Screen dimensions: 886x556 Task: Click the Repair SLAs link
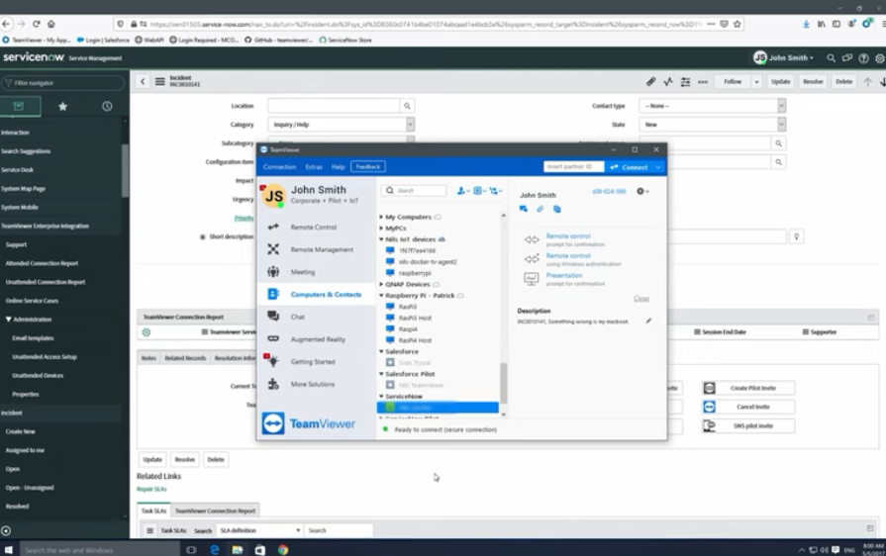pyautogui.click(x=152, y=489)
